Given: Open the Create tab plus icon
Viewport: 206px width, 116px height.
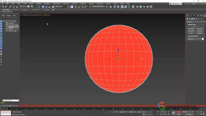Looking at the screenshot, I should click(x=187, y=16).
